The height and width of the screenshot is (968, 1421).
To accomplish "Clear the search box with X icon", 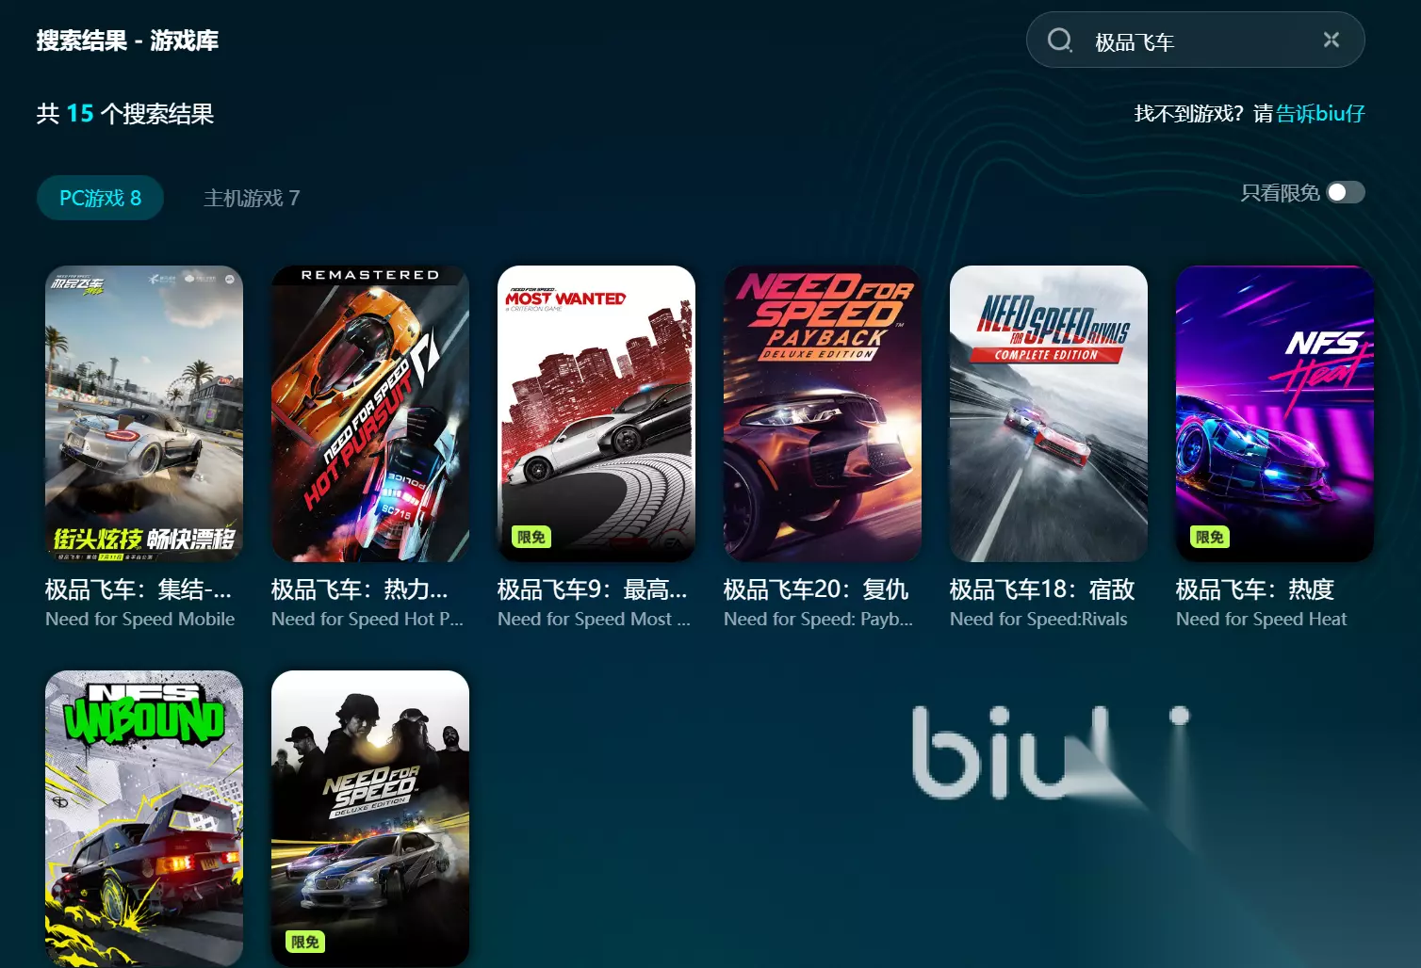I will click(x=1331, y=40).
